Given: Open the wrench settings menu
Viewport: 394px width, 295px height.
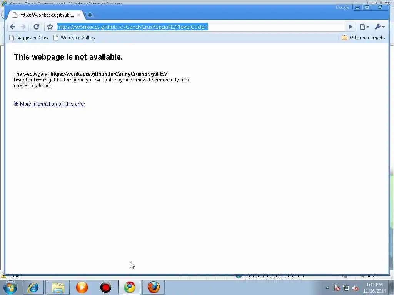Looking at the screenshot, I should pyautogui.click(x=379, y=27).
